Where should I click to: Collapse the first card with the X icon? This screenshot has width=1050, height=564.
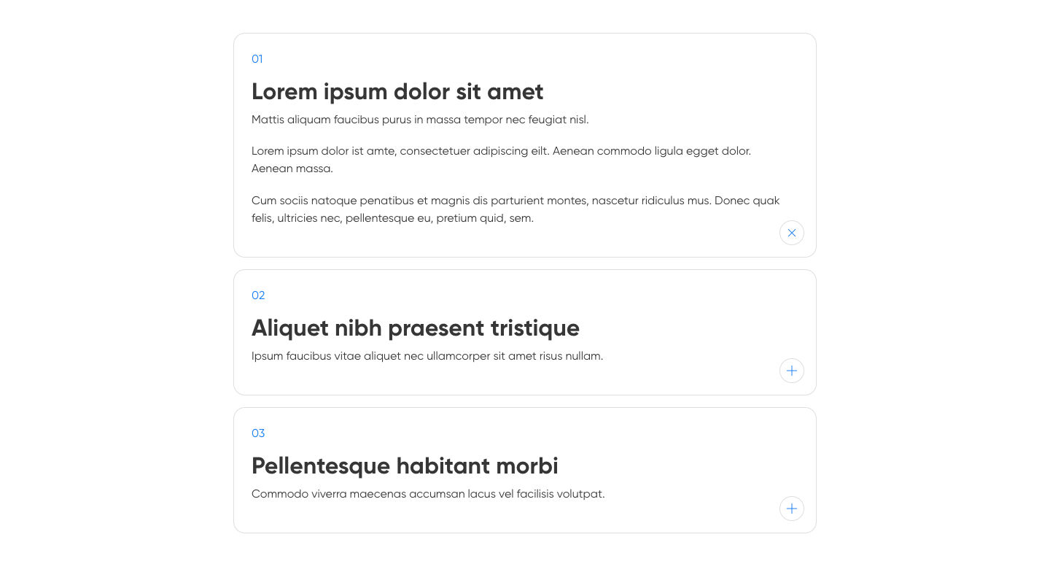coord(792,233)
